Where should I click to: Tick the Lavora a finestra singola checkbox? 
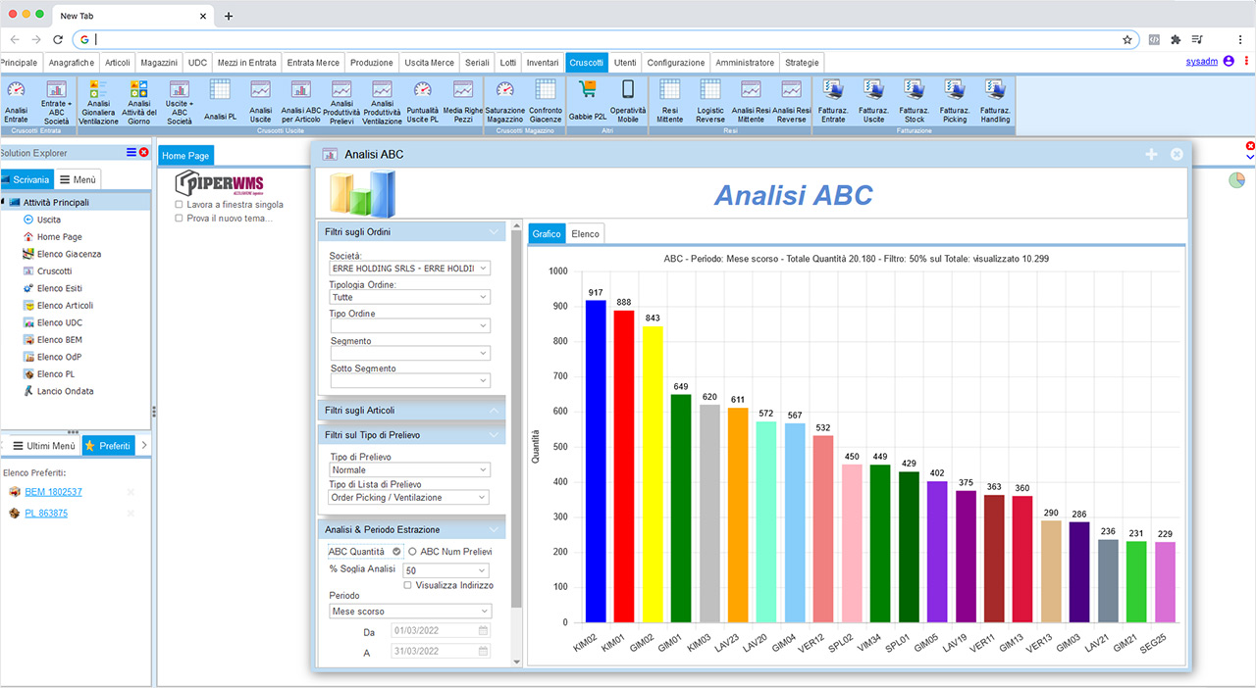pos(179,205)
